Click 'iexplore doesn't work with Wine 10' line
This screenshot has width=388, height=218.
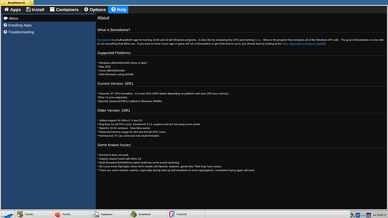[x=120, y=158]
